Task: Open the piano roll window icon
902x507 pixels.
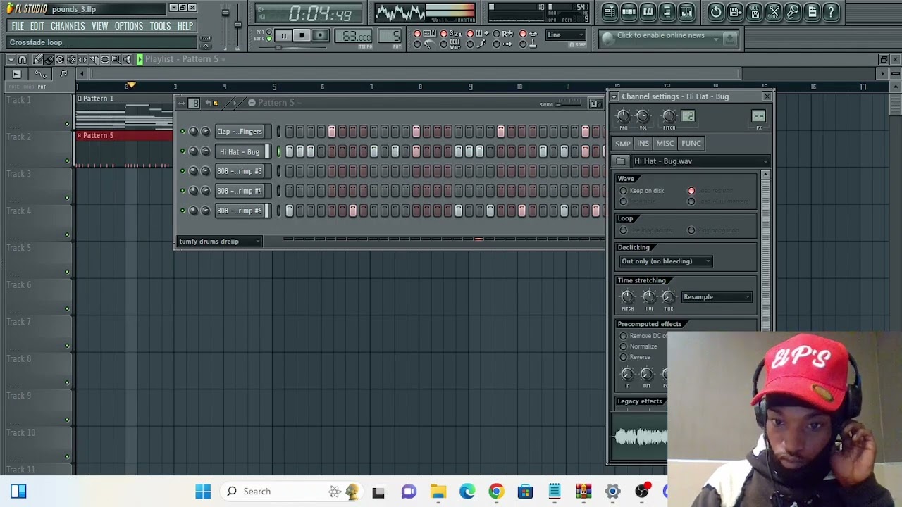Action: click(648, 11)
